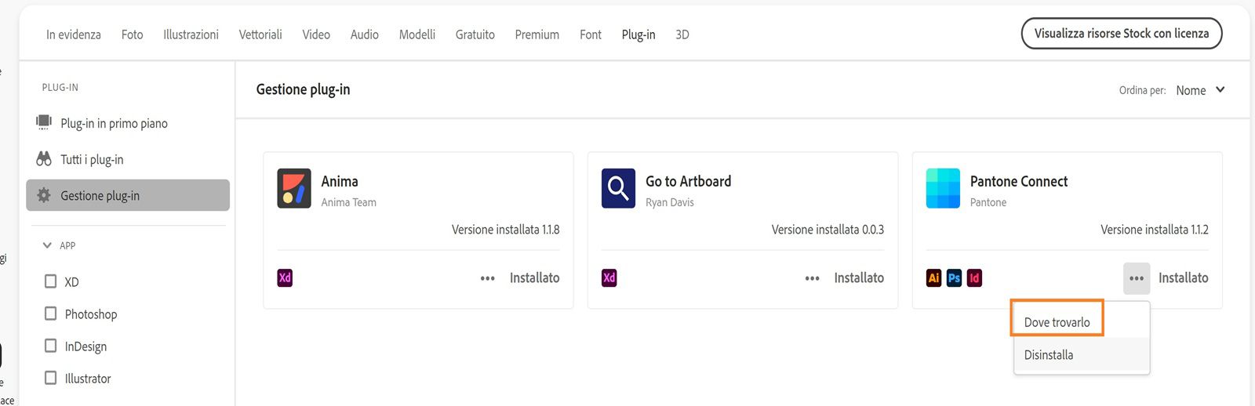Open the Pantone Connect logo icon
The image size is (1255, 406).
(943, 189)
